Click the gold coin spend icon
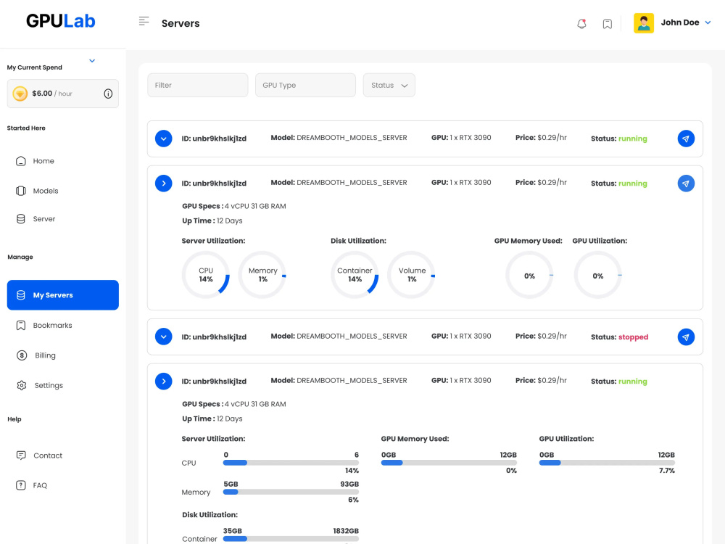This screenshot has width=725, height=544. click(20, 94)
